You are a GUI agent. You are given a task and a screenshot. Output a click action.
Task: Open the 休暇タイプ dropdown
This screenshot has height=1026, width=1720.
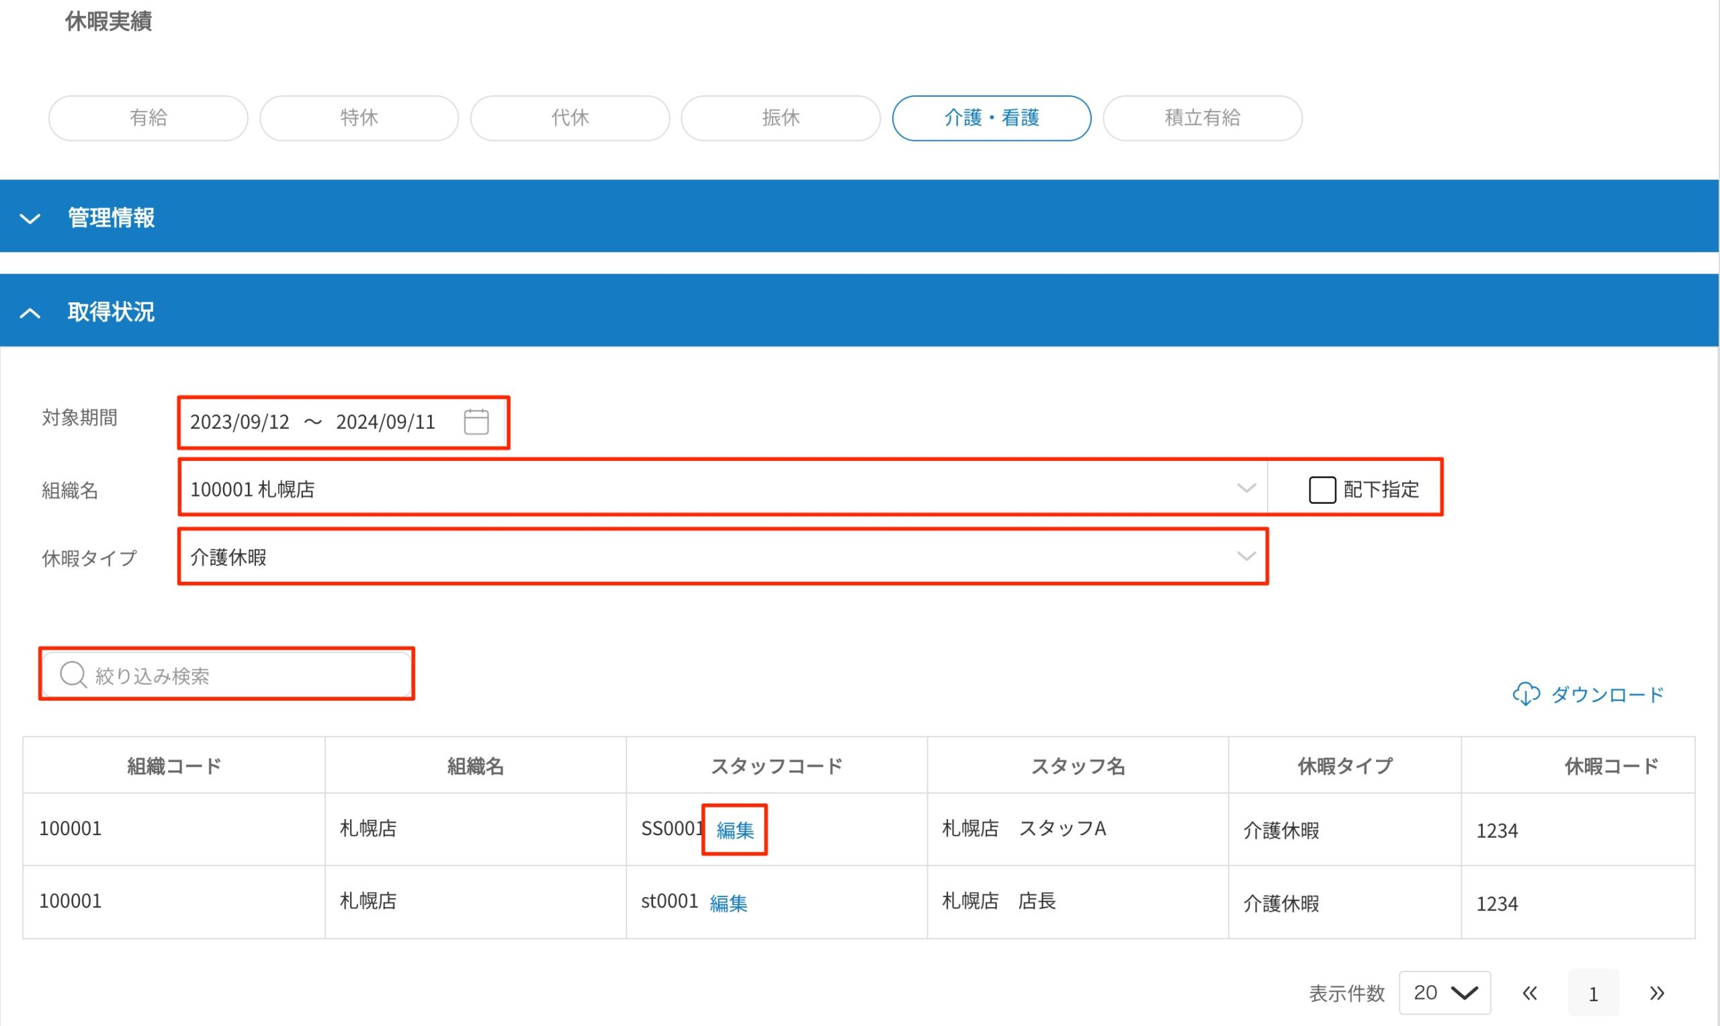tap(1246, 556)
